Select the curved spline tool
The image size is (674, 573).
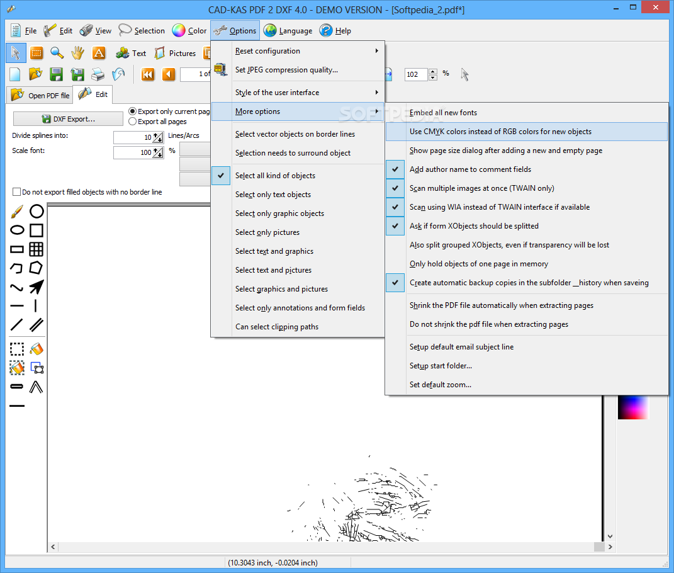coord(17,287)
